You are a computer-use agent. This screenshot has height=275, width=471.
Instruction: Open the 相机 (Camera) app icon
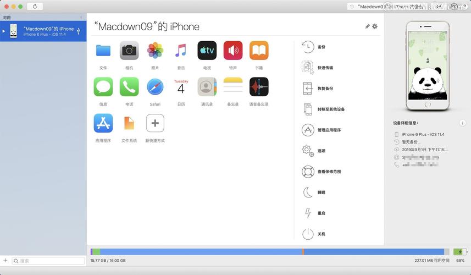129,51
